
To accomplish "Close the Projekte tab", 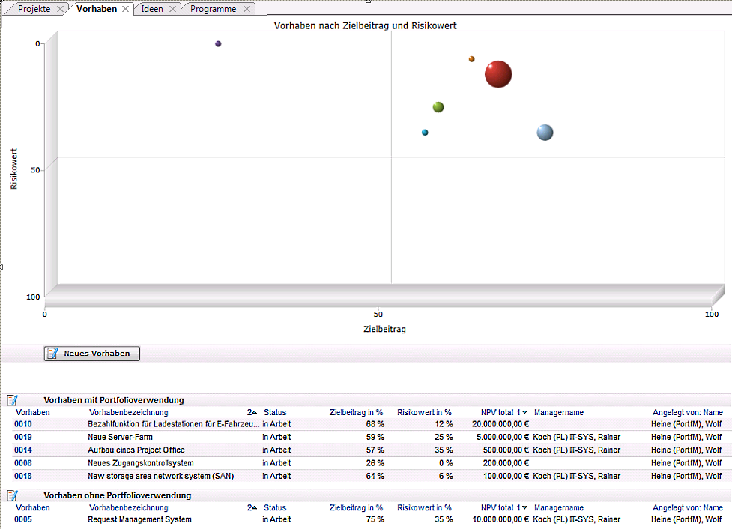I will point(61,10).
